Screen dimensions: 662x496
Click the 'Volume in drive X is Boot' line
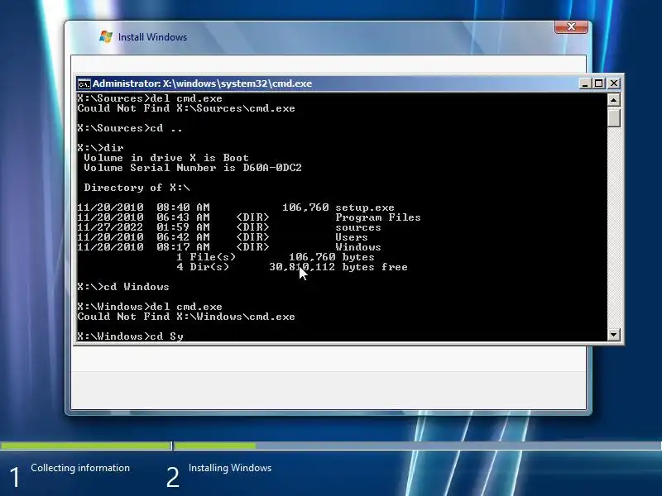166,158
